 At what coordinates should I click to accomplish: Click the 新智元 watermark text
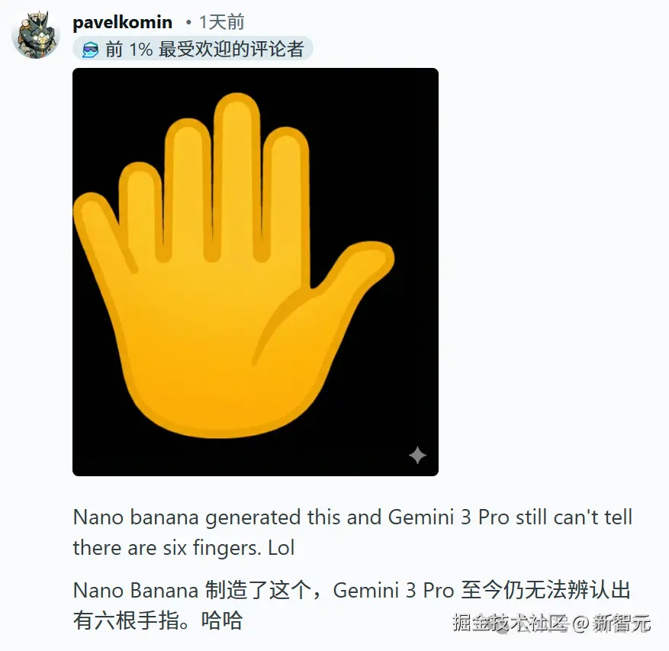[622, 623]
